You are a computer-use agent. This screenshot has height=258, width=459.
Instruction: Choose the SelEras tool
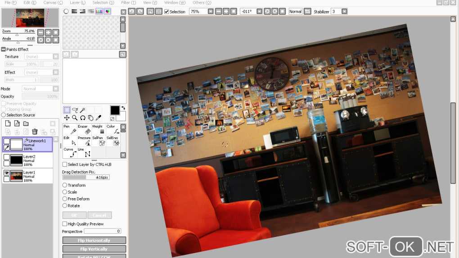point(113,141)
